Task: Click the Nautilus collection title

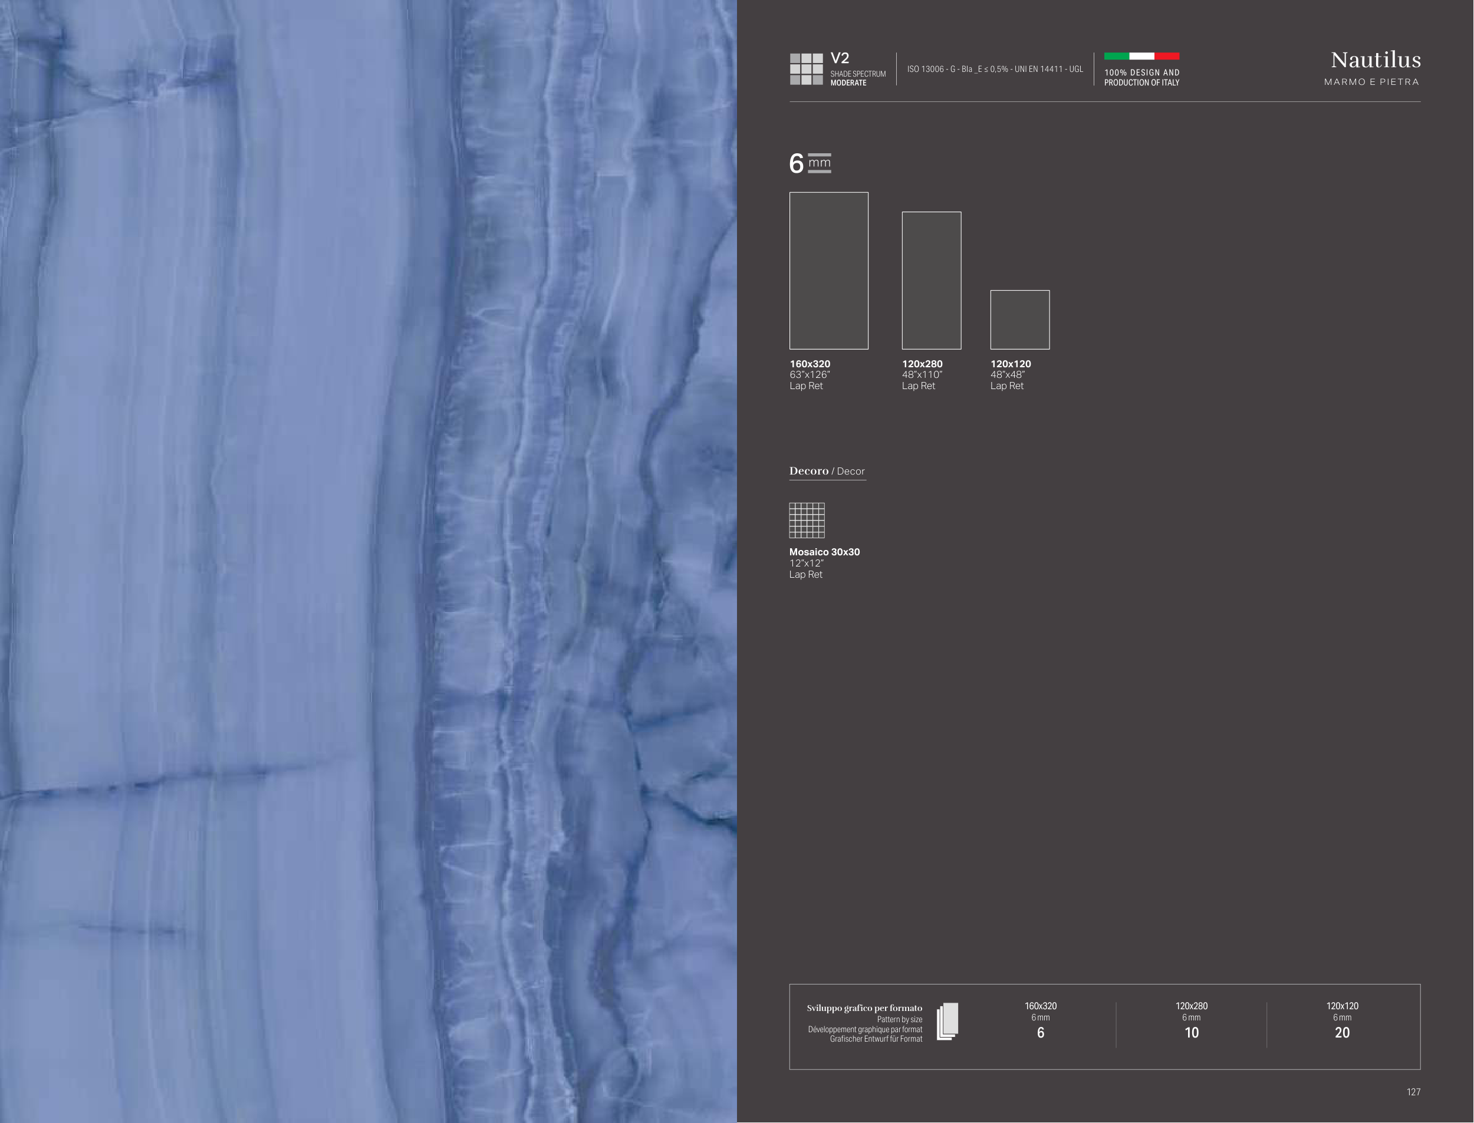Action: pyautogui.click(x=1375, y=60)
